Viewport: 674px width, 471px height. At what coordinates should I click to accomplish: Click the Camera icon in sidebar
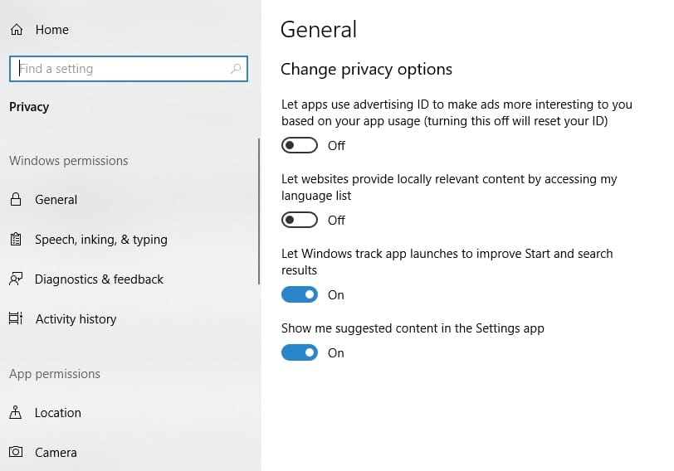tap(16, 452)
